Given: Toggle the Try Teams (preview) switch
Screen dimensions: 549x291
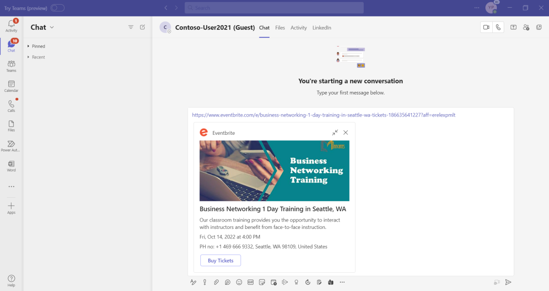Looking at the screenshot, I should [x=57, y=8].
